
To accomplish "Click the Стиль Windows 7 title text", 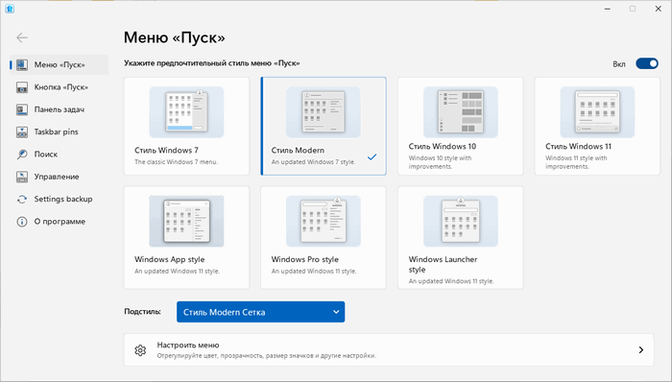I will pos(166,151).
